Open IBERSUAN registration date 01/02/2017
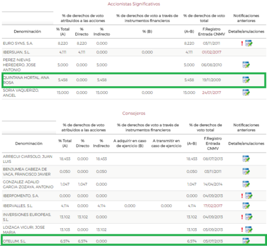Viewport: 267px width, 246px height. click(212, 52)
